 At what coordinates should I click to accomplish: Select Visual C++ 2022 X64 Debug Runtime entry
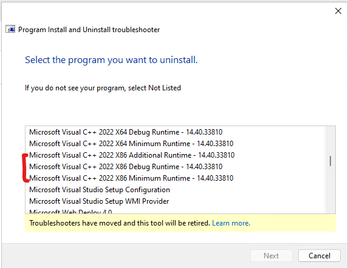coord(175,132)
